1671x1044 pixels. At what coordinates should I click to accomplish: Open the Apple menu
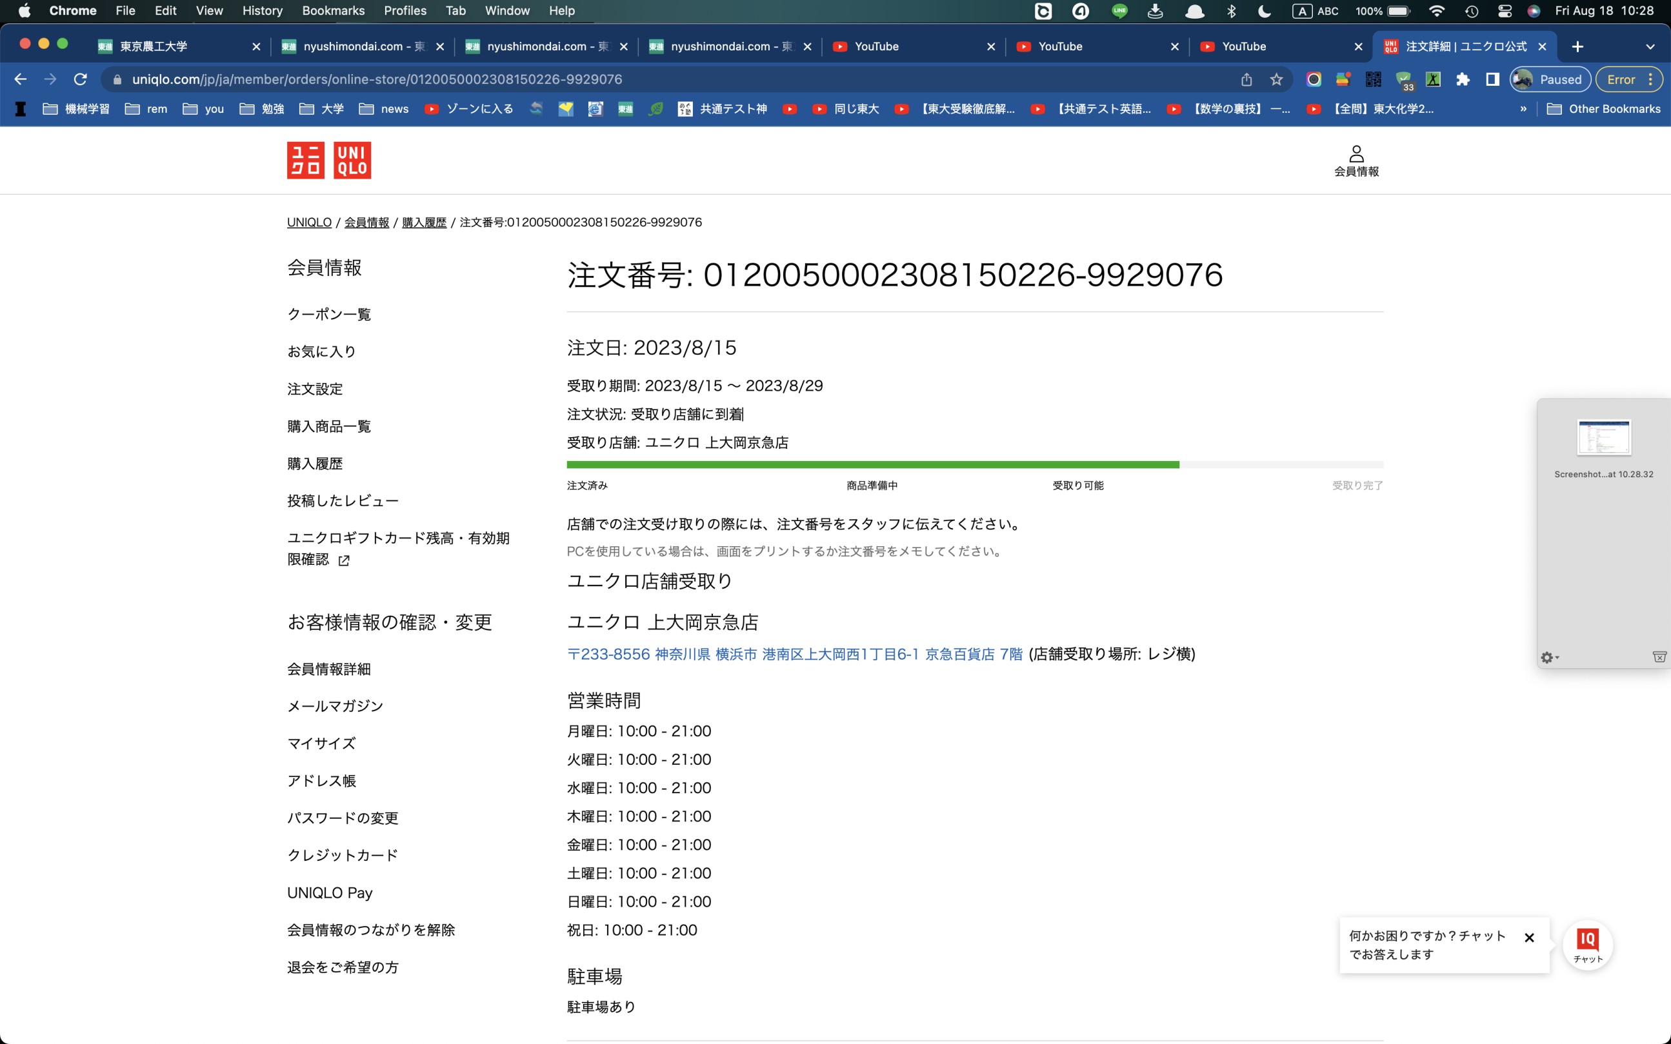coord(24,10)
